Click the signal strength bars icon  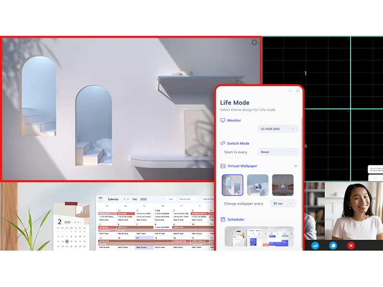(x=315, y=245)
